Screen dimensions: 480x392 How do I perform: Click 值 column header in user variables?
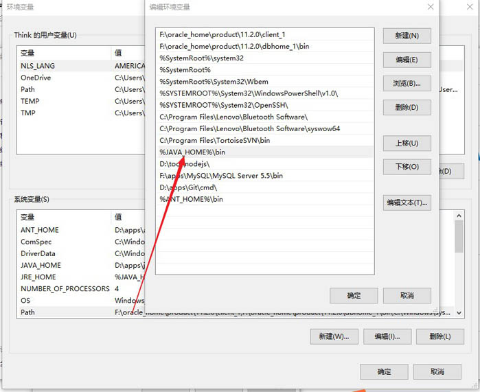point(128,54)
